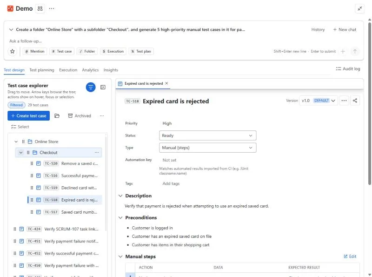Collapse the Manual steps section
The height and width of the screenshot is (277, 372).
pos(120,257)
